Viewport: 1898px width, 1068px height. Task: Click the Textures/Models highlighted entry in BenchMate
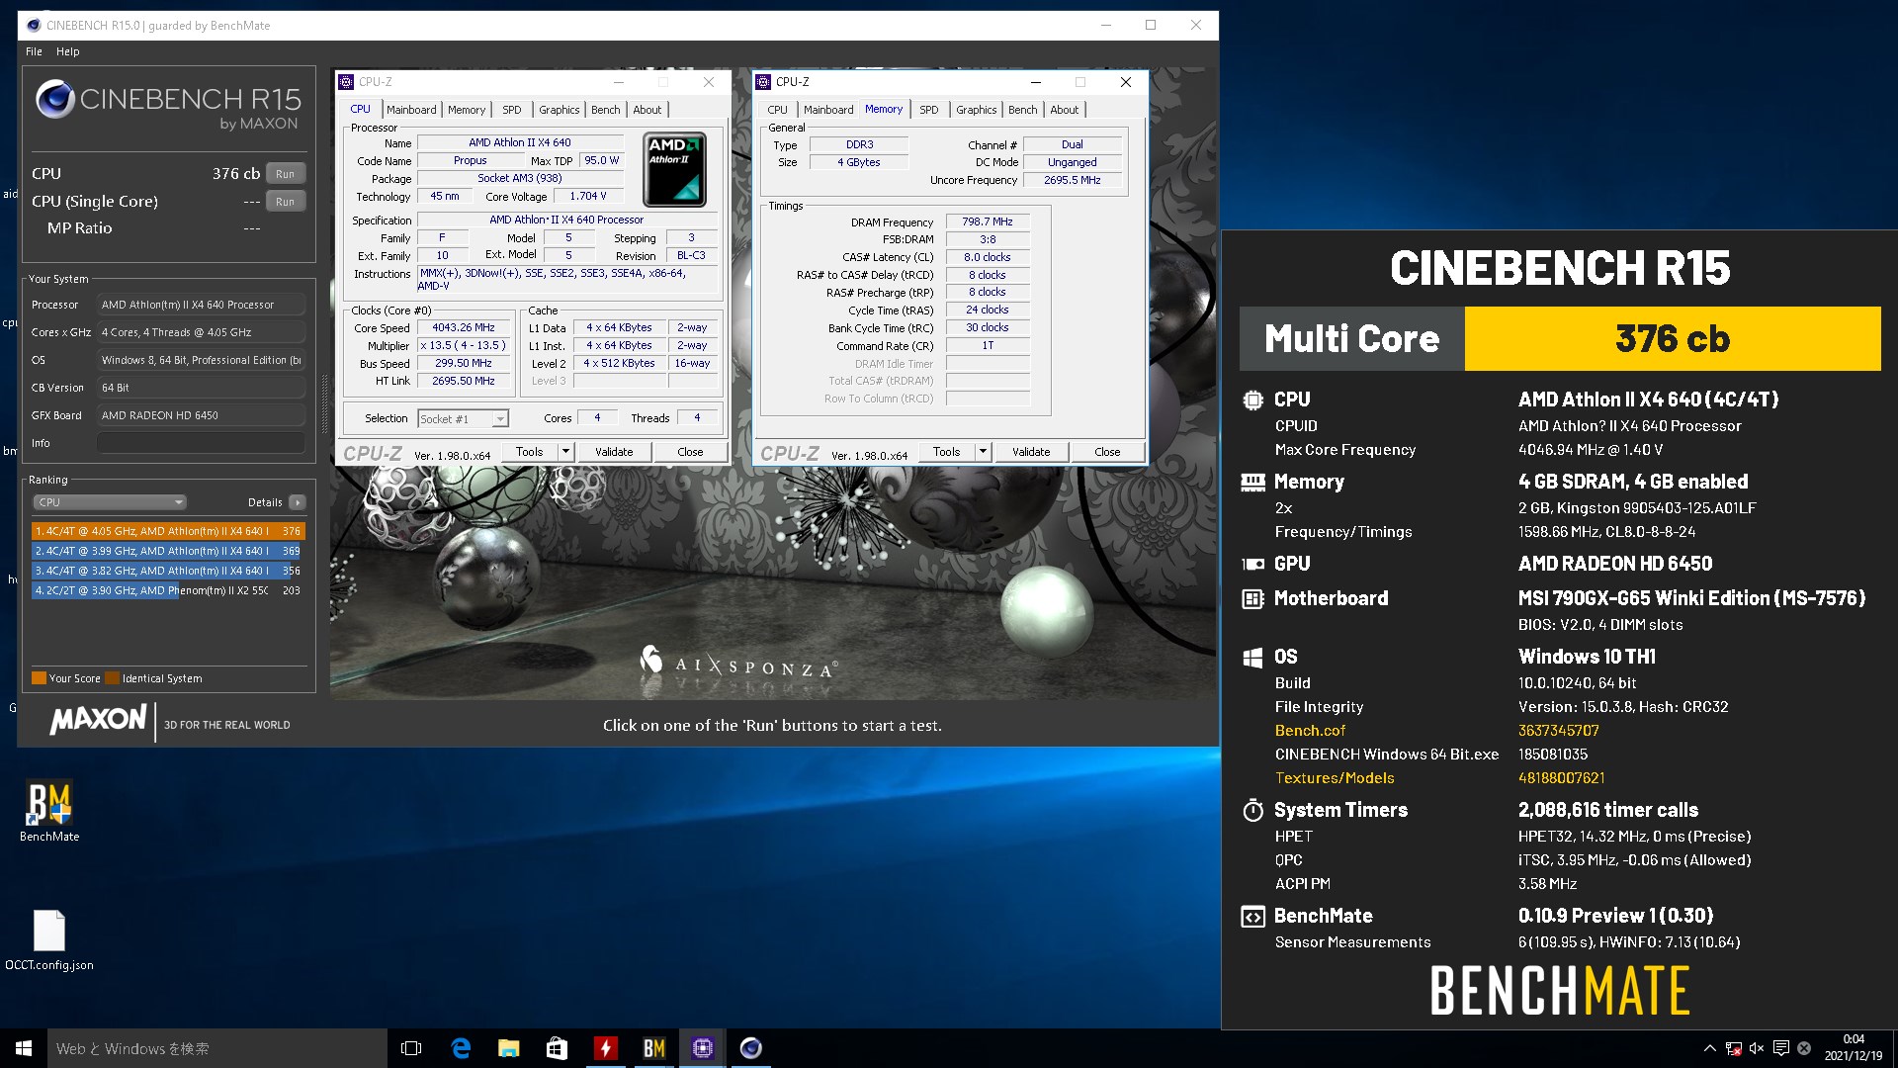1335,778
